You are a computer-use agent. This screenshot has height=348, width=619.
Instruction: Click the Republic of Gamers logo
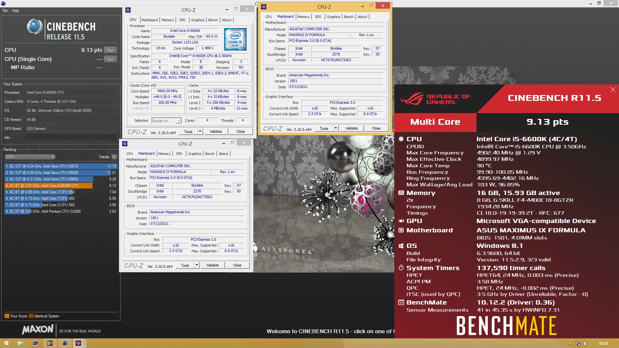[x=435, y=99]
